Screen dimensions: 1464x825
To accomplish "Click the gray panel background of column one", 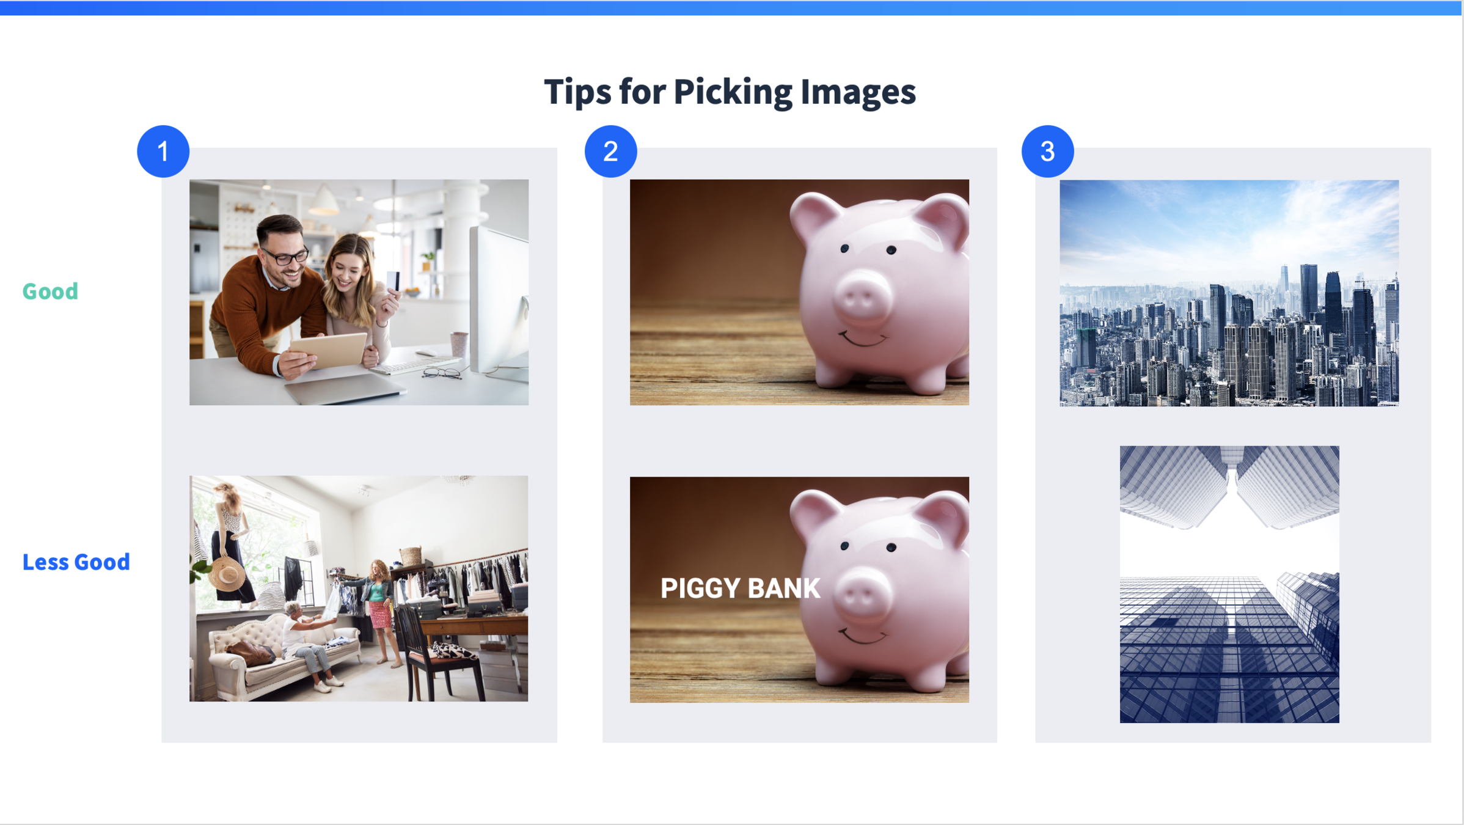I will pyautogui.click(x=359, y=440).
